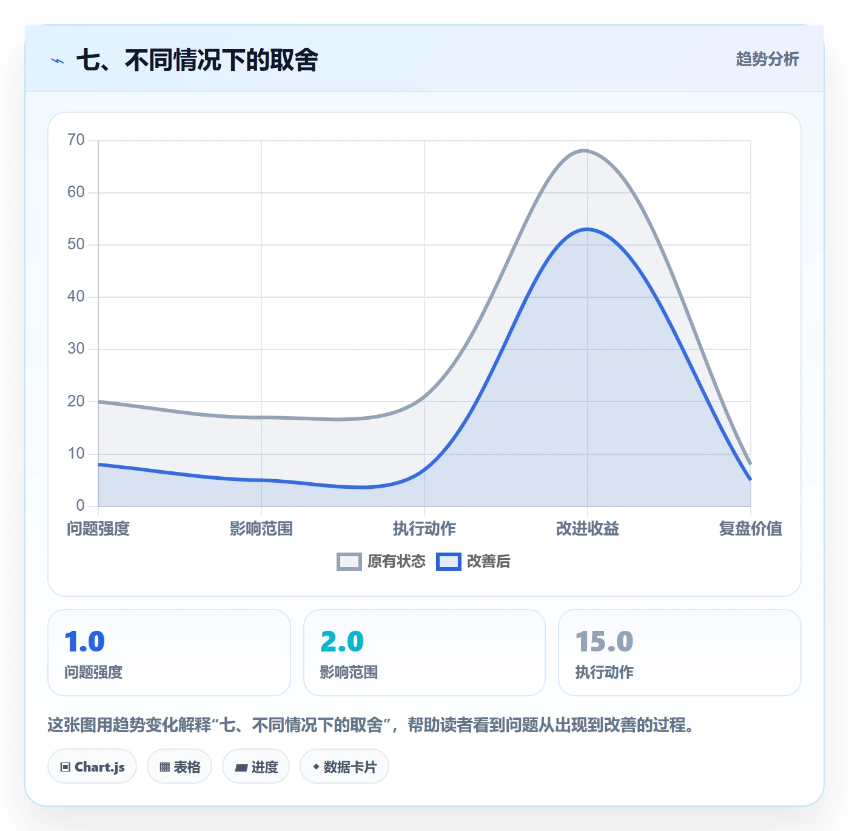Click the 问题强度 caption under 1.0
This screenshot has width=849, height=831.
(x=93, y=672)
